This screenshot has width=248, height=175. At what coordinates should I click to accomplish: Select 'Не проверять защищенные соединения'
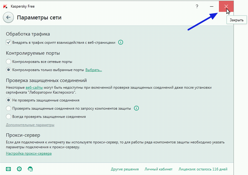pos(8,100)
